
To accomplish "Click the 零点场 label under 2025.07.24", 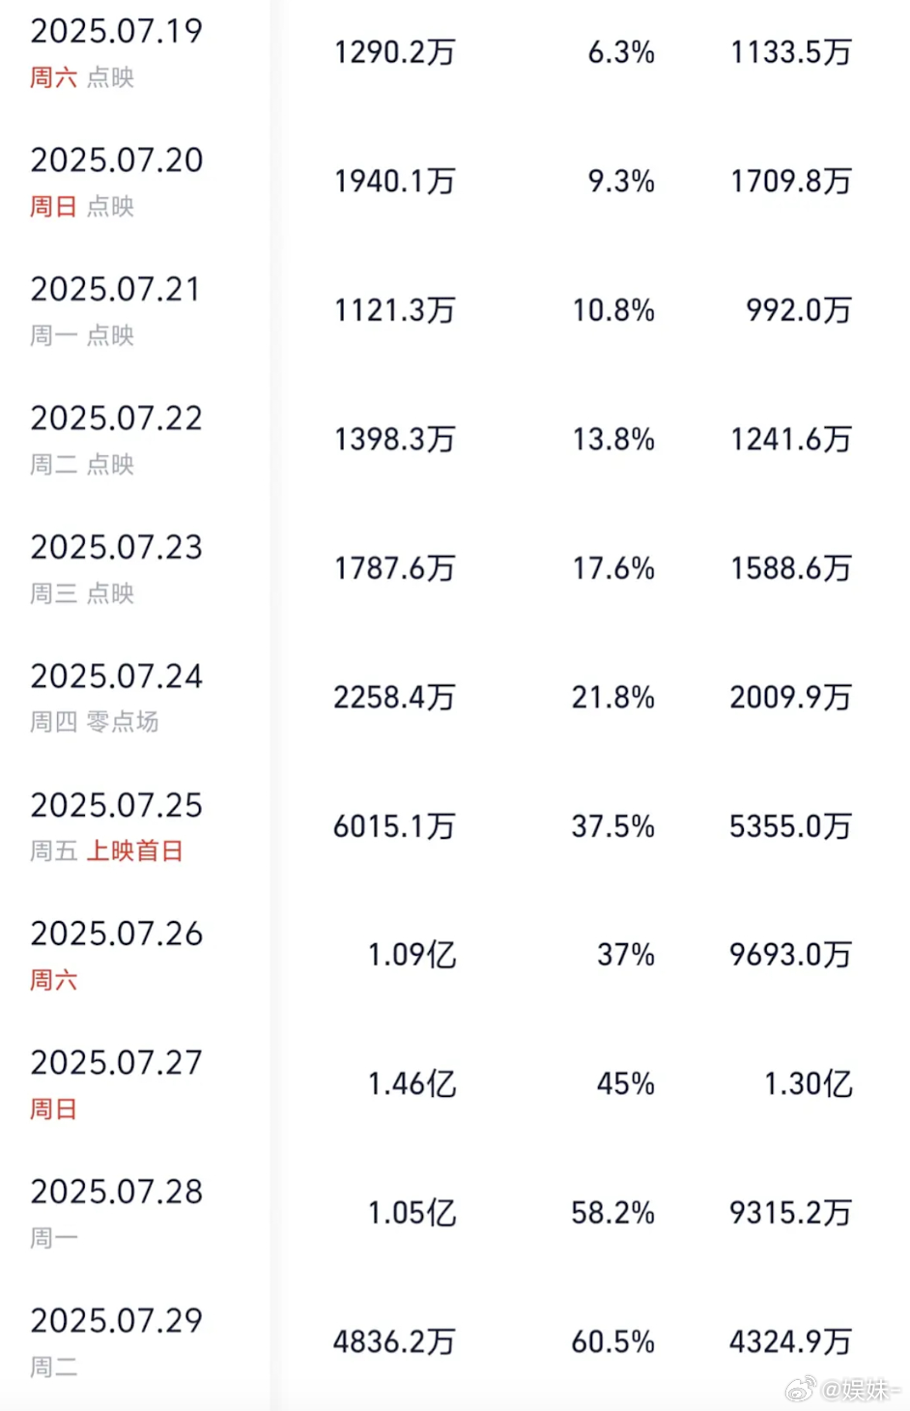I will 123,722.
